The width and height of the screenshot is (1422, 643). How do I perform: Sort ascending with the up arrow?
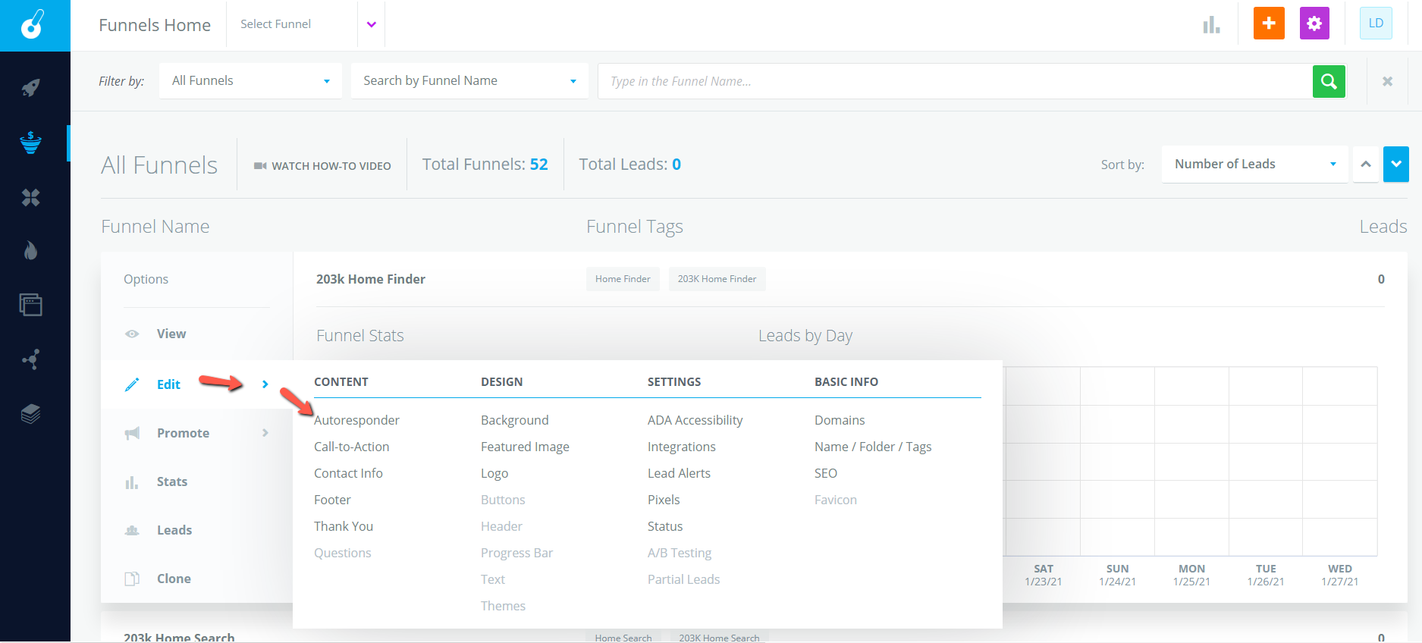[1365, 165]
